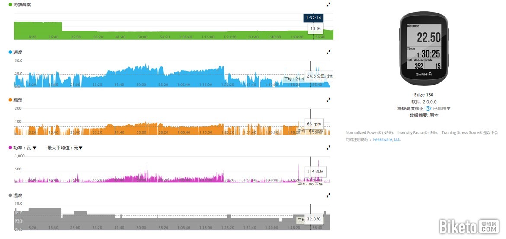Expand the 温度 temperature chart to fullscreen
Image resolution: width=506 pixels, height=239 pixels.
(328, 195)
